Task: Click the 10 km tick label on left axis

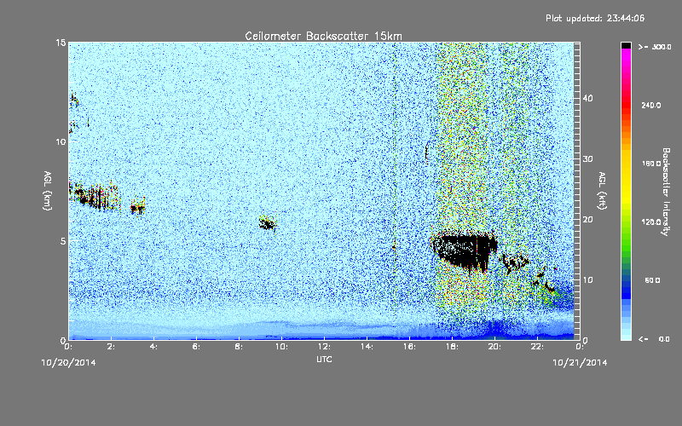Action: (61, 141)
